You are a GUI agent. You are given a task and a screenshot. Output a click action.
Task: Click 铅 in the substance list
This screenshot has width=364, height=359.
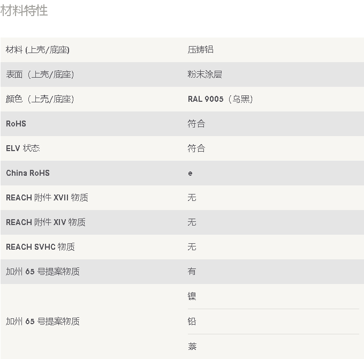pyautogui.click(x=192, y=321)
